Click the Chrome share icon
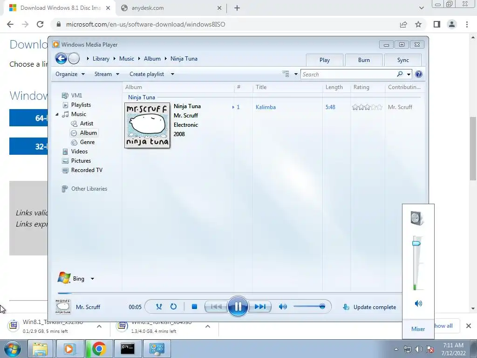This screenshot has width=477, height=358. [403, 24]
